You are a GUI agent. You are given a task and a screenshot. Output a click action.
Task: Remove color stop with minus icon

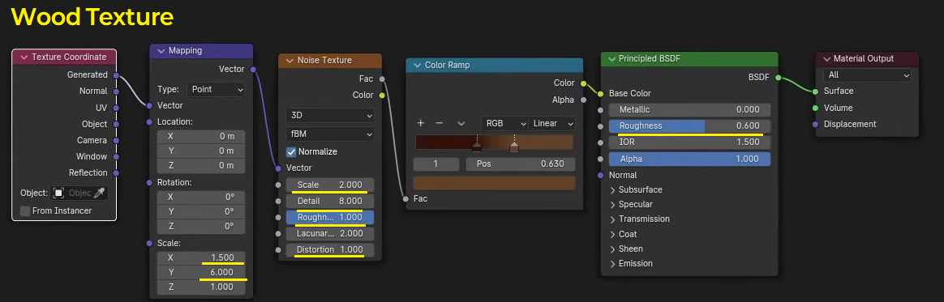(x=440, y=123)
